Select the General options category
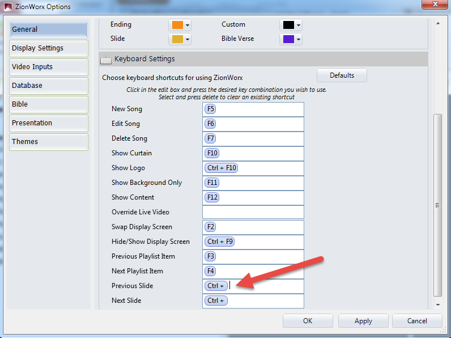 click(x=49, y=29)
